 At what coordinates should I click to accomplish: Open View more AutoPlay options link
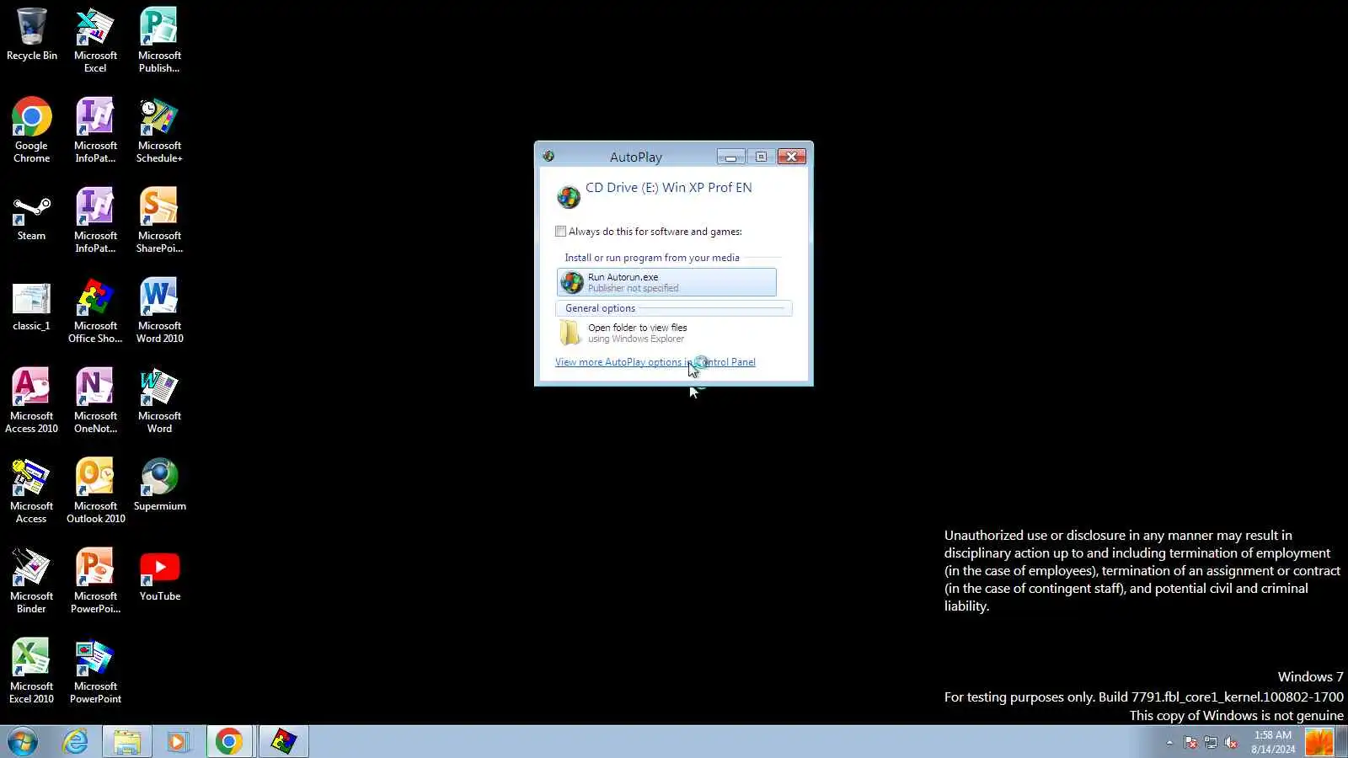655,362
